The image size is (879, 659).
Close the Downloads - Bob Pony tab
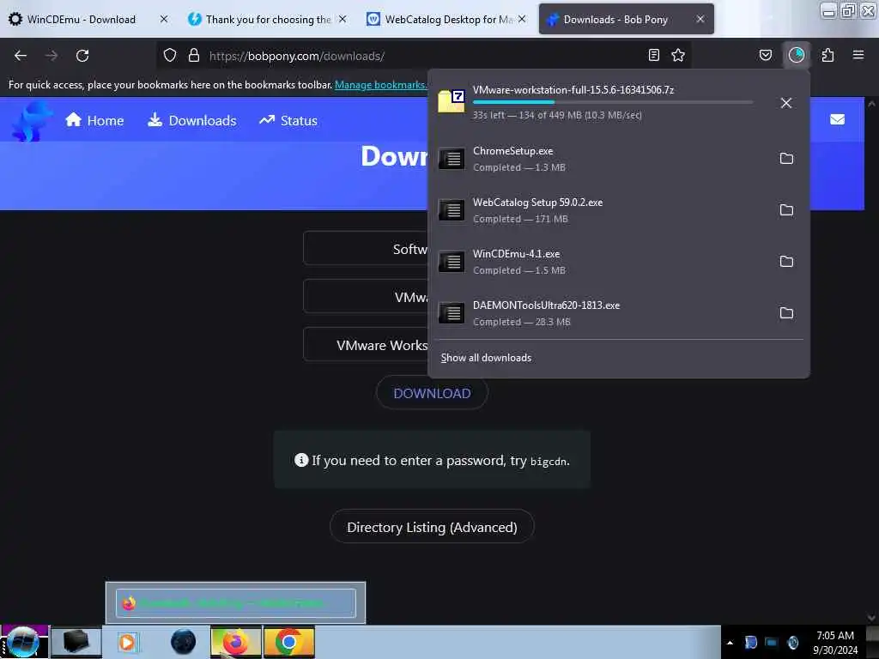700,19
